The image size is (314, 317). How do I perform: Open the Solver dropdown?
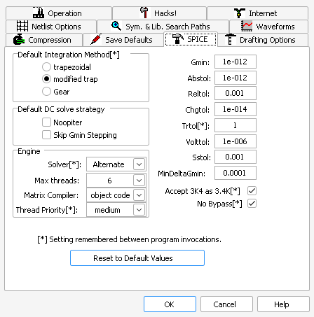[116, 164]
